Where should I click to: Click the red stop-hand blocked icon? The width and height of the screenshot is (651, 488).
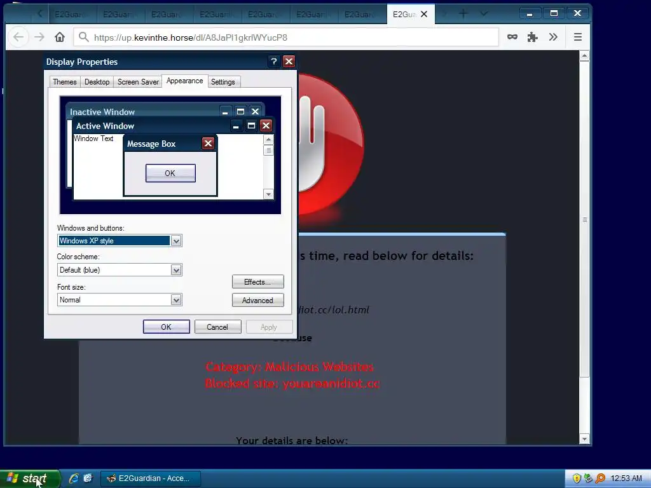click(331, 144)
